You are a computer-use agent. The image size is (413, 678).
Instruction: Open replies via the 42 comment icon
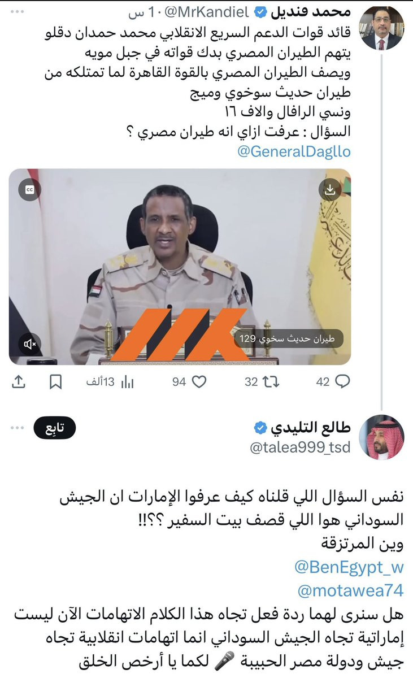coord(333,383)
